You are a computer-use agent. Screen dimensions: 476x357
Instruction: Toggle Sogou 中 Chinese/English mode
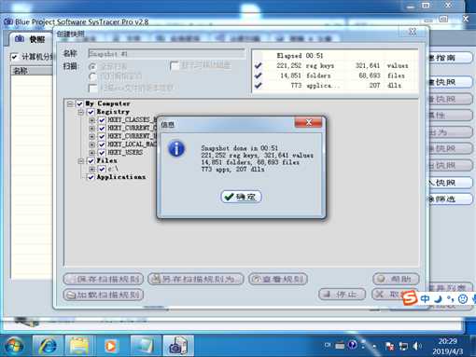pyautogui.click(x=425, y=299)
